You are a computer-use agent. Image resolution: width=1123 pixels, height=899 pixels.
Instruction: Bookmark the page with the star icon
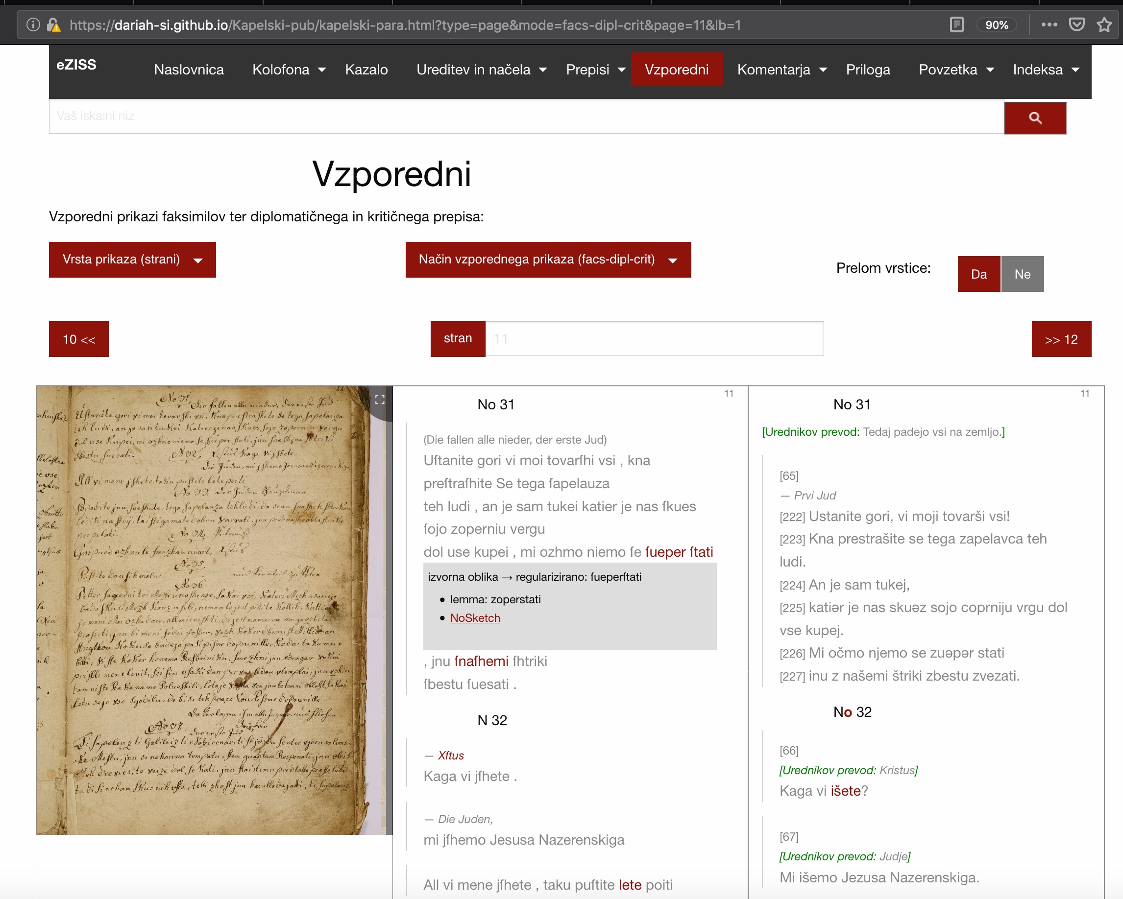click(x=1104, y=24)
